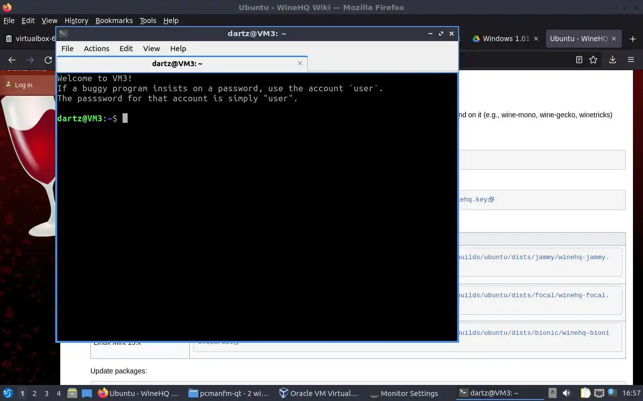Open the terminal File menu
This screenshot has height=401, width=643.
67,49
